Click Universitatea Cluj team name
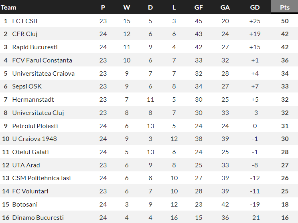This screenshot has width=298, height=223. click(38, 113)
